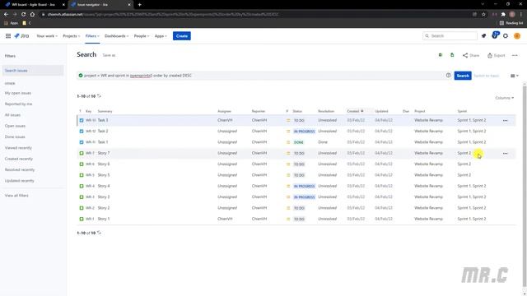Image resolution: width=527 pixels, height=296 pixels.
Task: Open Reported by me filter
Action: [x=18, y=104]
